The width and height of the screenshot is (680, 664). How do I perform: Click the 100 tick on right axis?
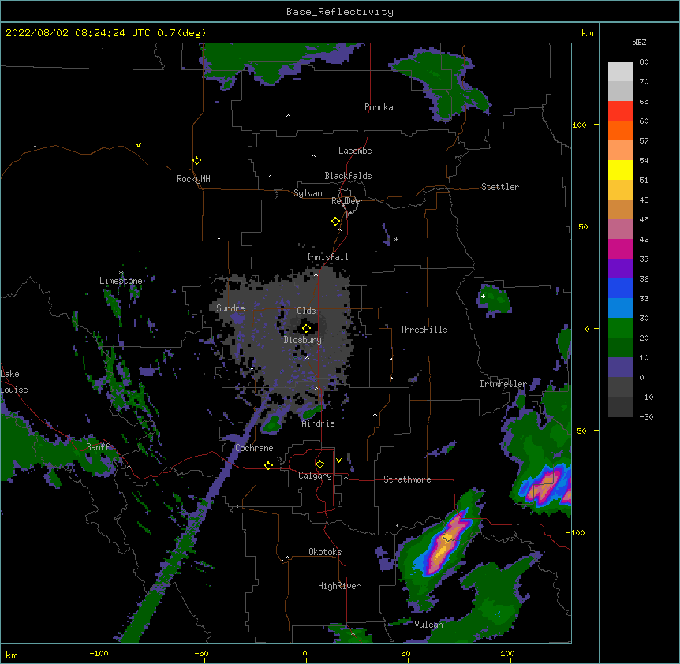(579, 125)
